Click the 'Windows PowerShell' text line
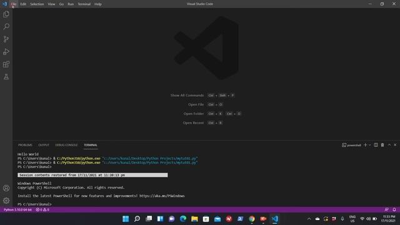Screen dimensions: 400x225 (x=34, y=183)
